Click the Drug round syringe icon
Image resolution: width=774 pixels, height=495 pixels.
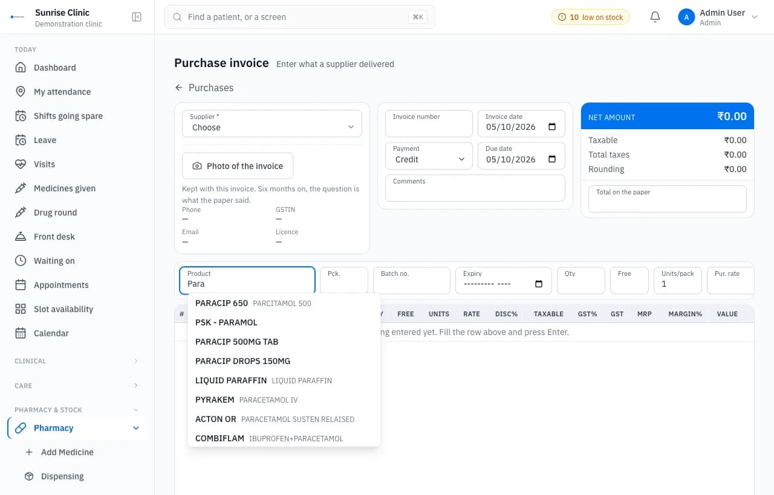click(x=21, y=212)
